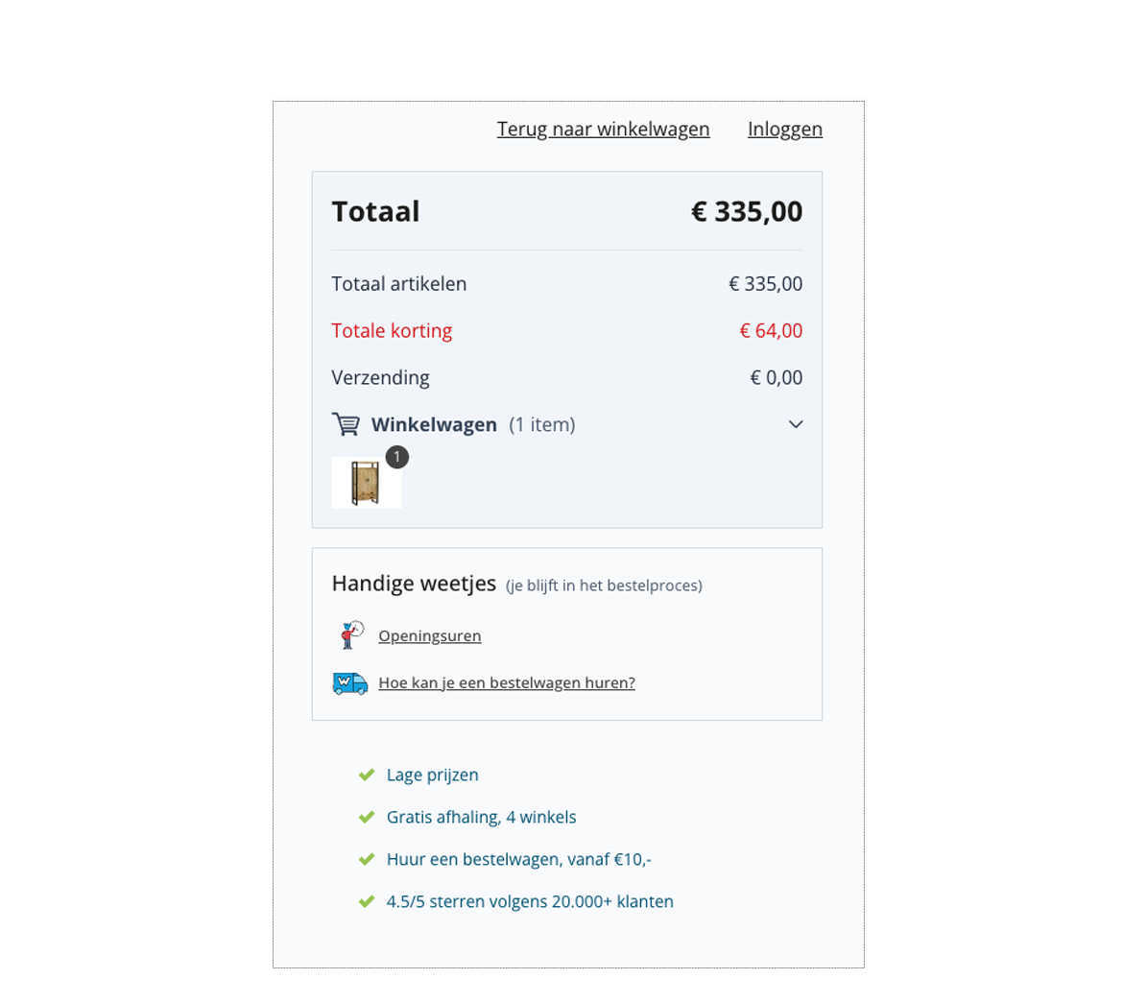Click the quantity badge showing 1
Screen dimensions: 1147x1003
(x=397, y=457)
